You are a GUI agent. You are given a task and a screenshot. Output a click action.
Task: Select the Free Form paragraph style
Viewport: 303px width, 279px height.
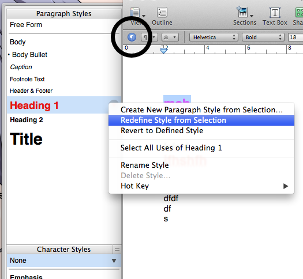(x=64, y=25)
